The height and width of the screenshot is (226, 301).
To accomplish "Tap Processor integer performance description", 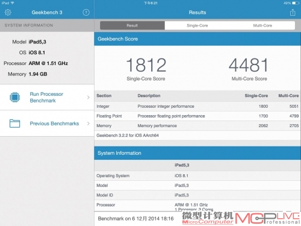I will (x=166, y=106).
